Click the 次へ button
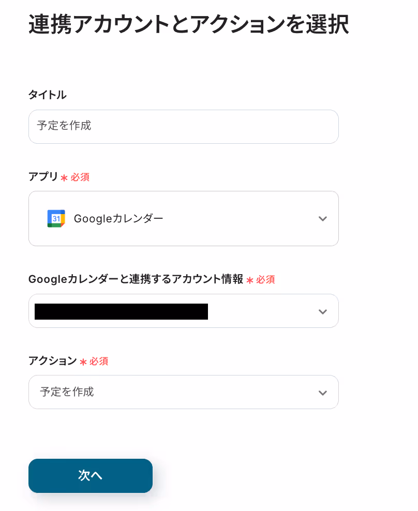This screenshot has height=511, width=418. coord(91,475)
